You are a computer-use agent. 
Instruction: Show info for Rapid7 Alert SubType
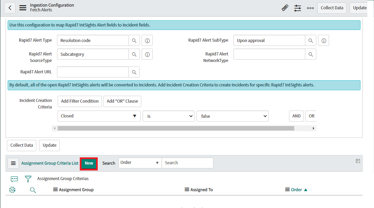(x=324, y=41)
